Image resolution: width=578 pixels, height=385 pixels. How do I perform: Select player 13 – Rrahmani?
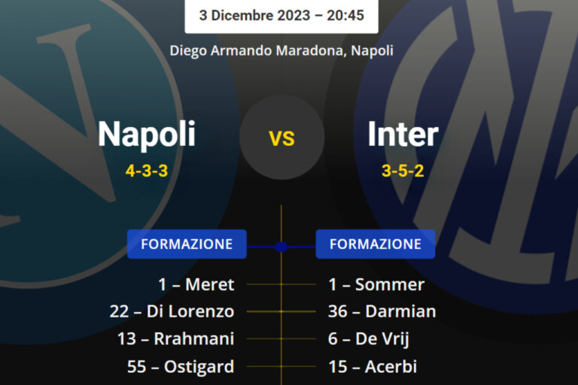176,339
